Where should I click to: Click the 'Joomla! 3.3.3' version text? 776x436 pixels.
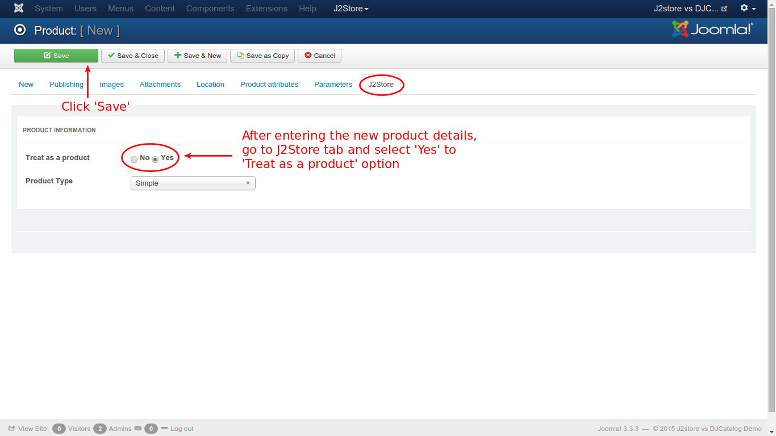tap(618, 429)
